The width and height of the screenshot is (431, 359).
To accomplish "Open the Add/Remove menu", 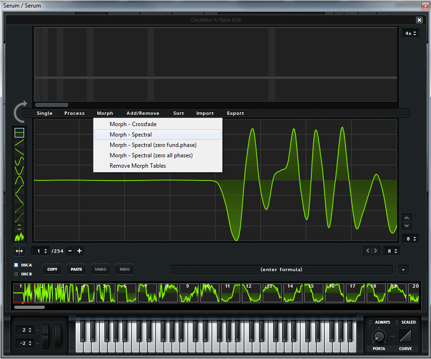I will coord(143,113).
